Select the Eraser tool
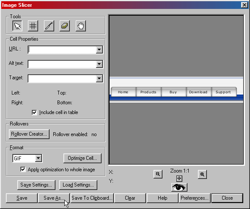250x209 pixels. (65, 26)
